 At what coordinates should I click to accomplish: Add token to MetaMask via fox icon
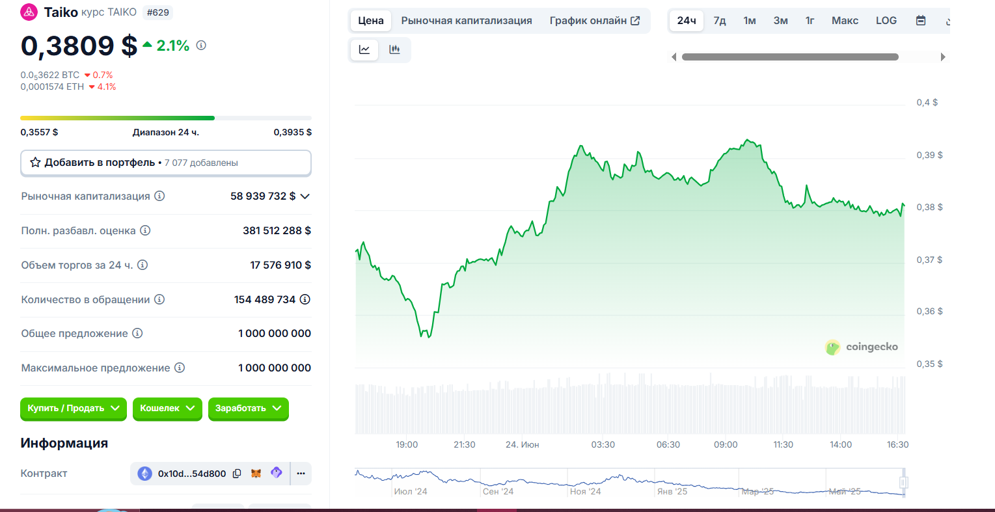(x=256, y=474)
